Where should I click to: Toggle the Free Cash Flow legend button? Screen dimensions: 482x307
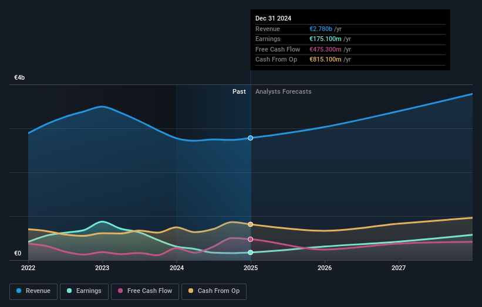[x=145, y=291]
